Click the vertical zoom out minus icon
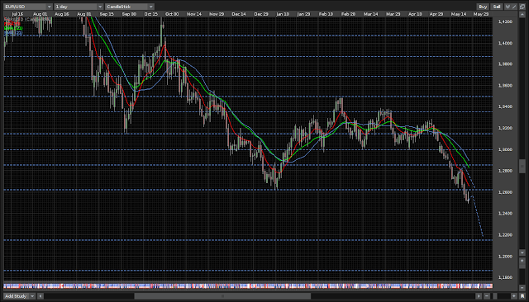 [x=522, y=288]
